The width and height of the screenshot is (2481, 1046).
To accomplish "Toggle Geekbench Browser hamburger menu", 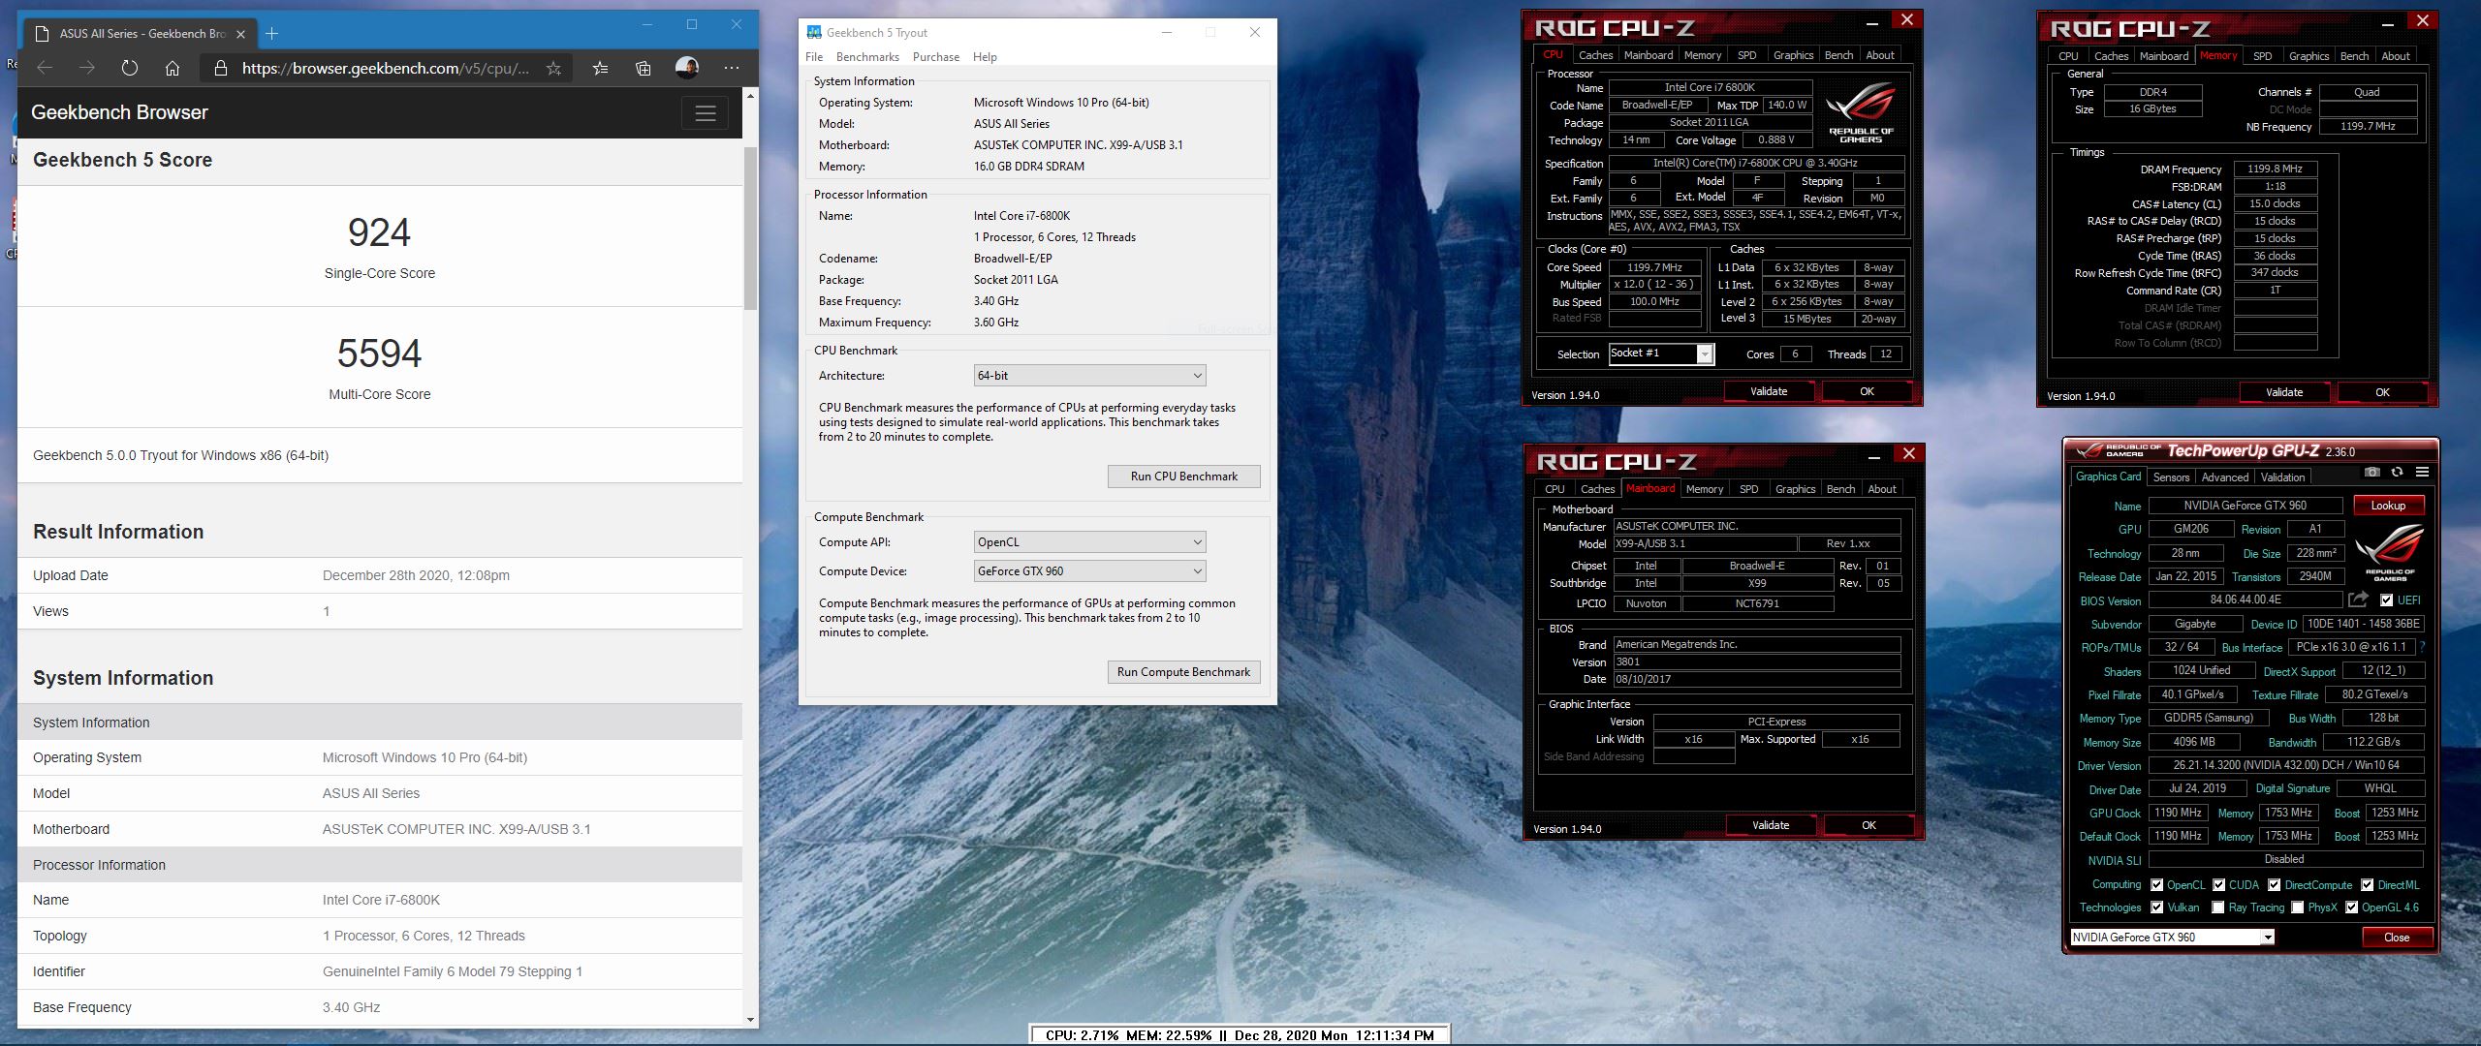I will point(706,113).
